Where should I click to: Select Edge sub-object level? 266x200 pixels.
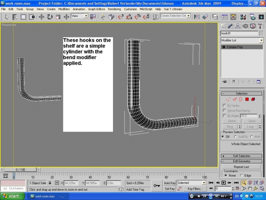[235, 99]
